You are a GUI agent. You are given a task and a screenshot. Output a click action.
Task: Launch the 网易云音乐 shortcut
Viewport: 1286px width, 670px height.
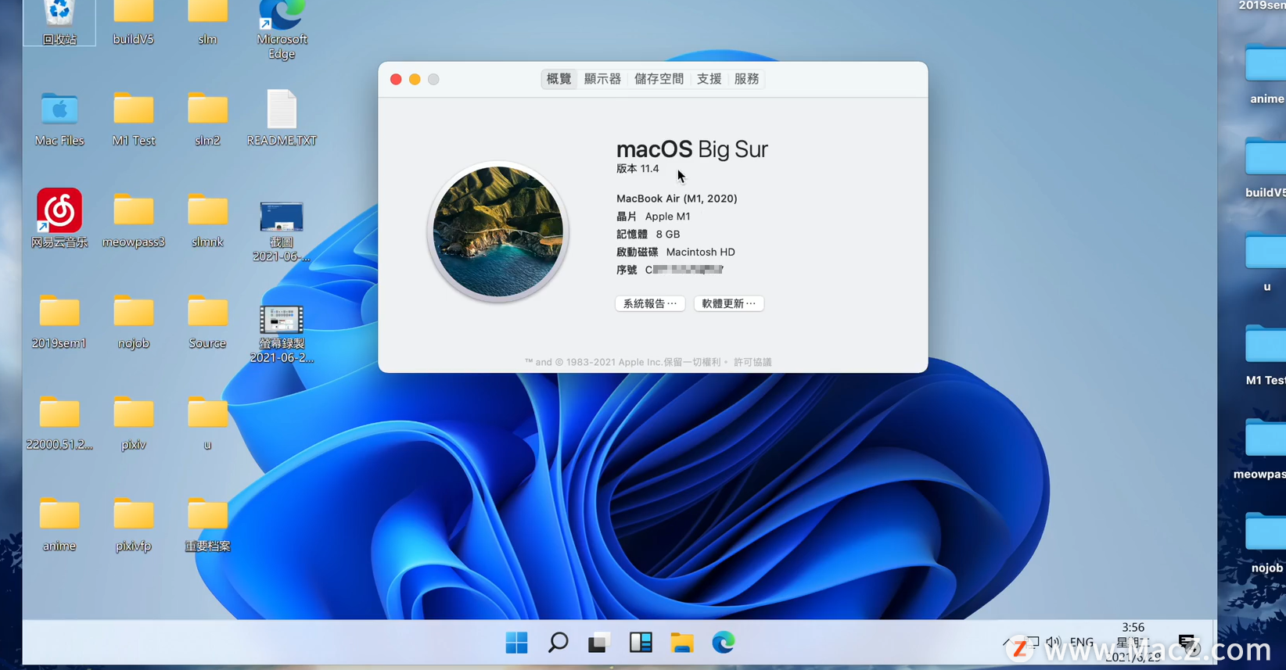(59, 218)
